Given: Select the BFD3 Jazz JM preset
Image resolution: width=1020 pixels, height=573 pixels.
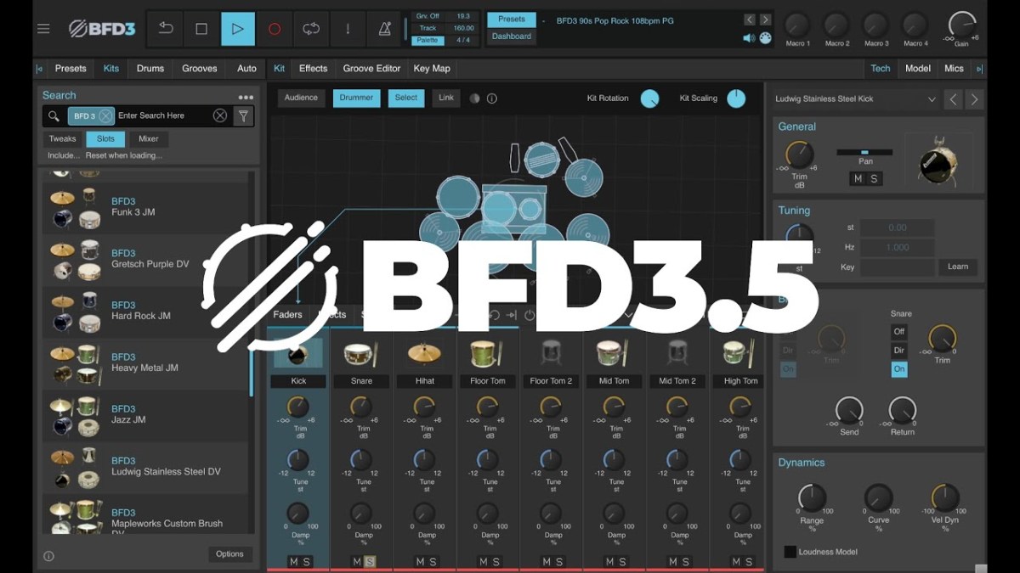Looking at the screenshot, I should pos(144,413).
